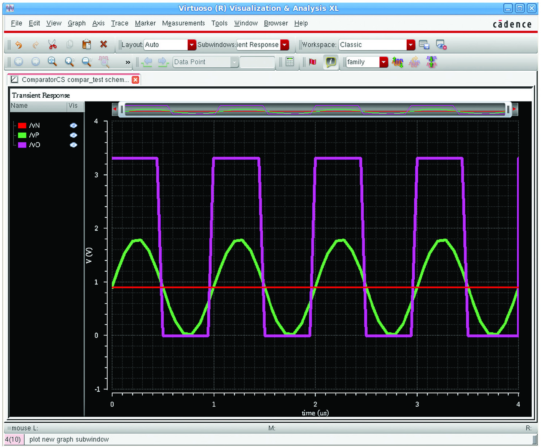Viewport: 541px width, 448px height.
Task: Toggle the info balloon icon
Action: tap(331, 62)
